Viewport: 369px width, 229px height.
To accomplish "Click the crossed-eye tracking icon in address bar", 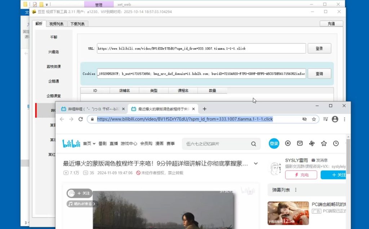I will 304,119.
